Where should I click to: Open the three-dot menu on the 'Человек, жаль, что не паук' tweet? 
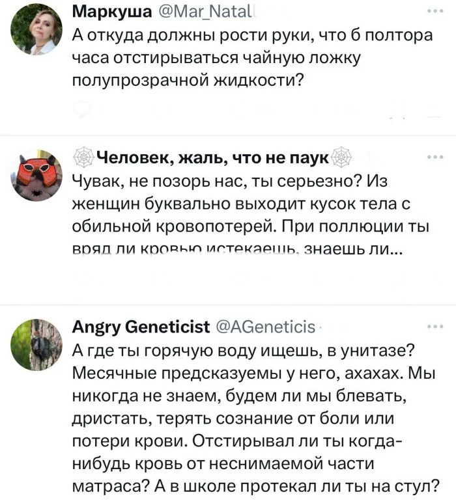pyautogui.click(x=431, y=157)
